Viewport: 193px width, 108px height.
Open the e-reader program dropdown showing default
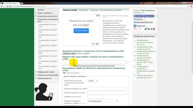tap(93, 81)
